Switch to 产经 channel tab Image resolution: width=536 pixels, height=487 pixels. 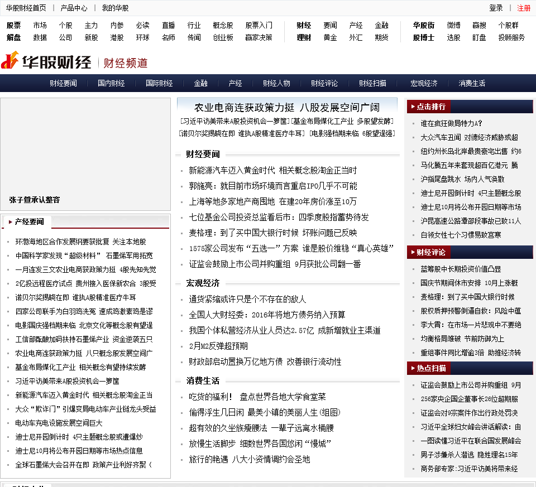(235, 83)
